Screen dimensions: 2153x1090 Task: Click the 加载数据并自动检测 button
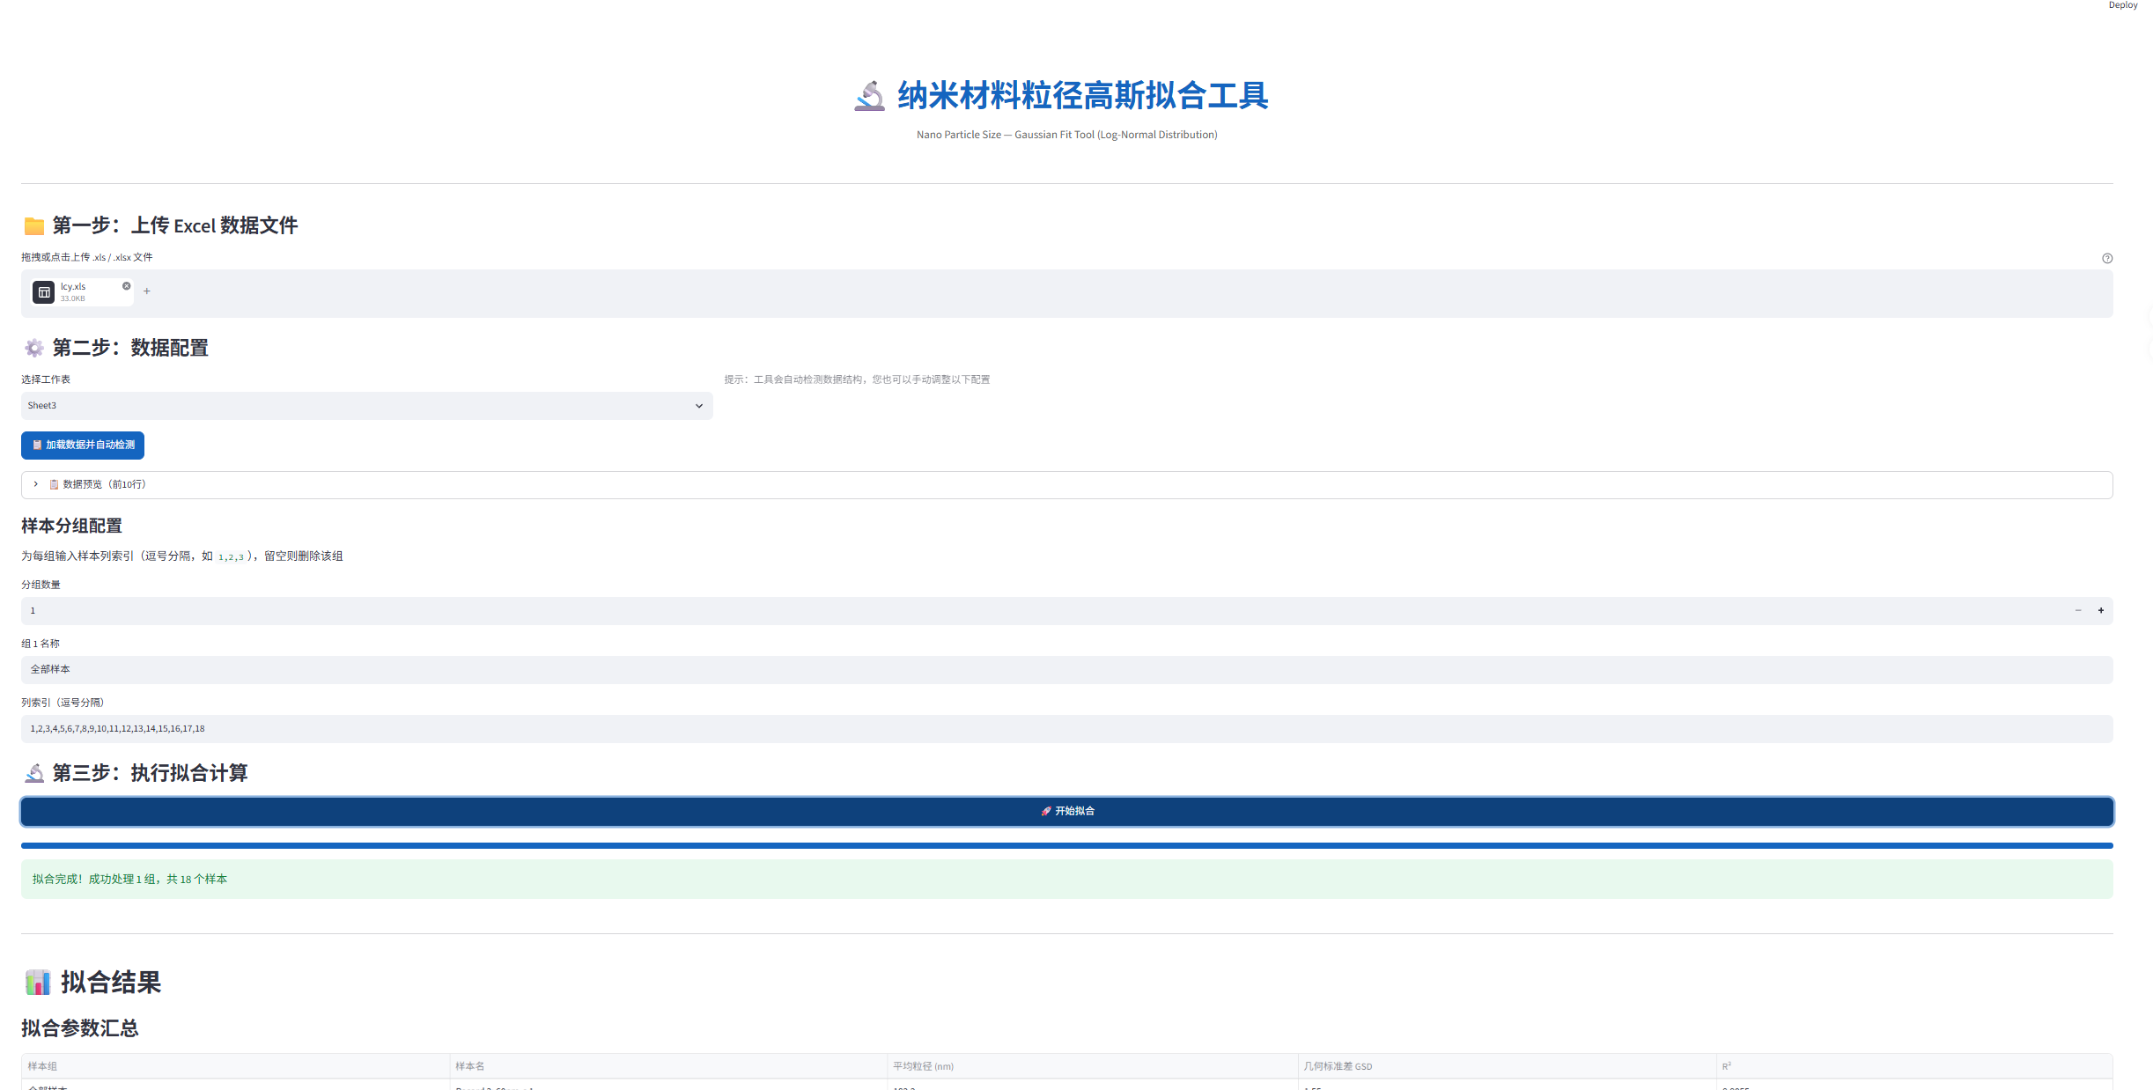83,446
